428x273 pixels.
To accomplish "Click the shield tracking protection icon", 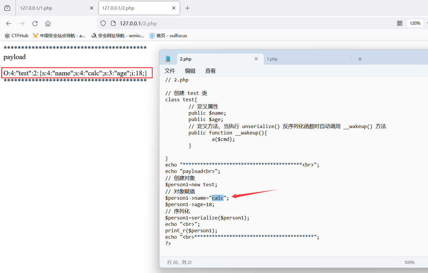I will pos(103,23).
